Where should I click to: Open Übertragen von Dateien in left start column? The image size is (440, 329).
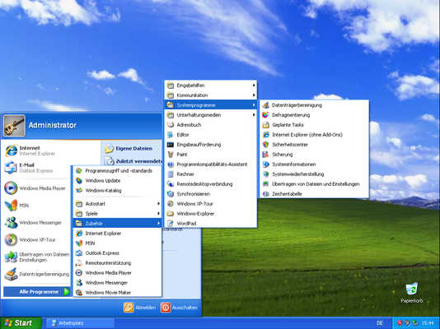pyautogui.click(x=36, y=257)
